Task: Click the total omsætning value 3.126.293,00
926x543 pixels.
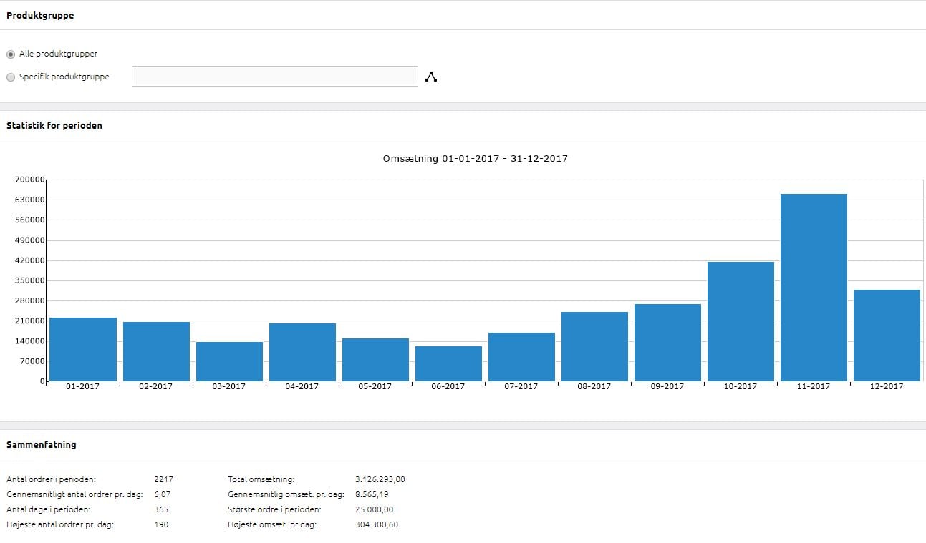Action: [x=380, y=479]
